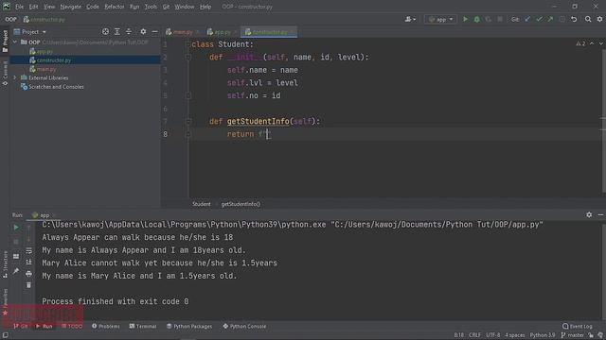
Task: Toggle soft-wrap in Run console
Action: 29,250
